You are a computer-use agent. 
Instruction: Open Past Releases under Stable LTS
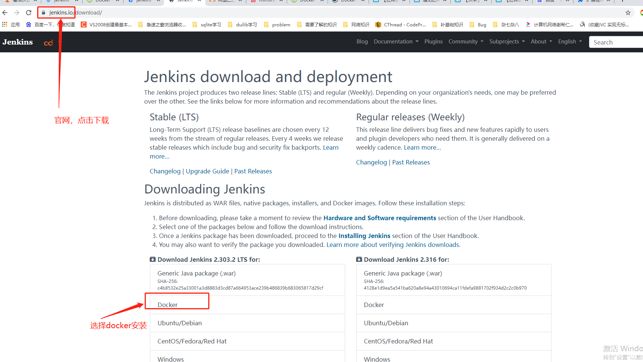point(253,171)
